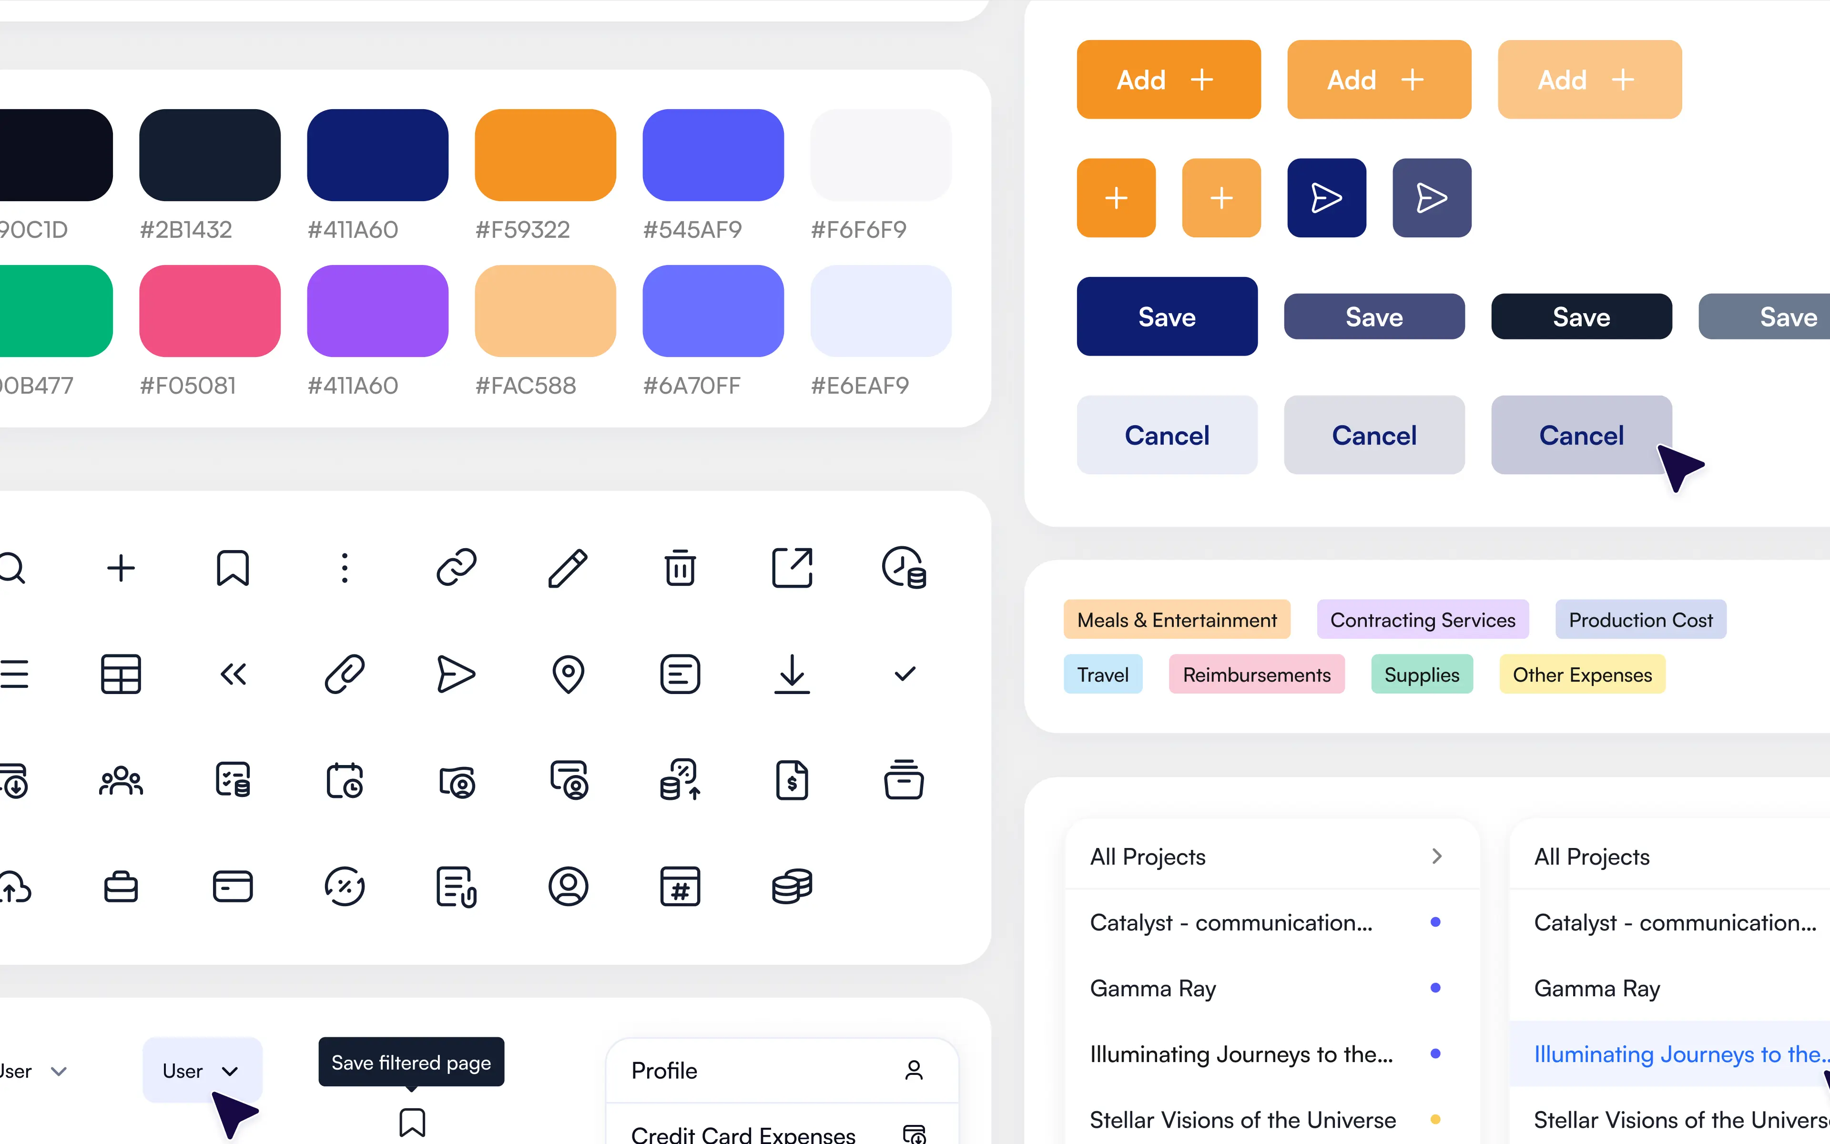Click the Reimbursements category tag
1830x1144 pixels.
tap(1256, 674)
